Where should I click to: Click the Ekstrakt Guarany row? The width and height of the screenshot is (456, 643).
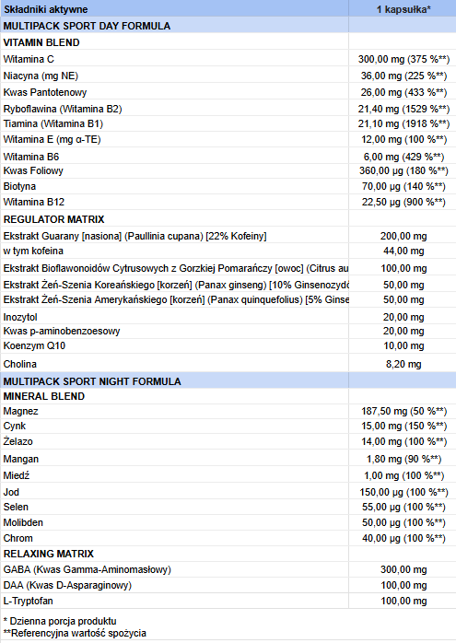(228, 236)
